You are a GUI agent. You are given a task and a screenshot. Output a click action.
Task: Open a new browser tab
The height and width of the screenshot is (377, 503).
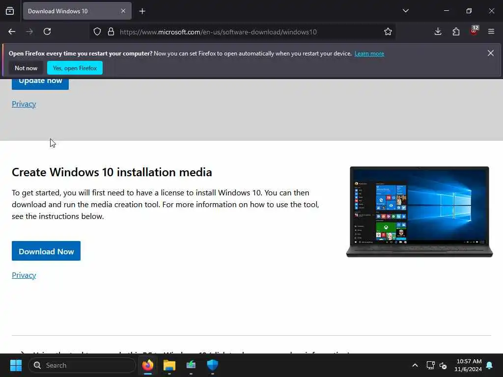coord(142,11)
